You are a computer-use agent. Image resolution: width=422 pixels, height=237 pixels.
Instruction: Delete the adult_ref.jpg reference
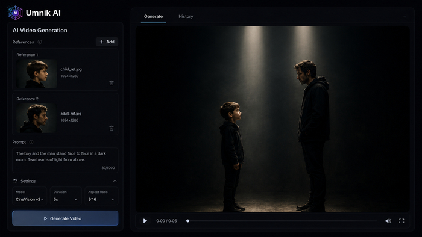(x=112, y=128)
